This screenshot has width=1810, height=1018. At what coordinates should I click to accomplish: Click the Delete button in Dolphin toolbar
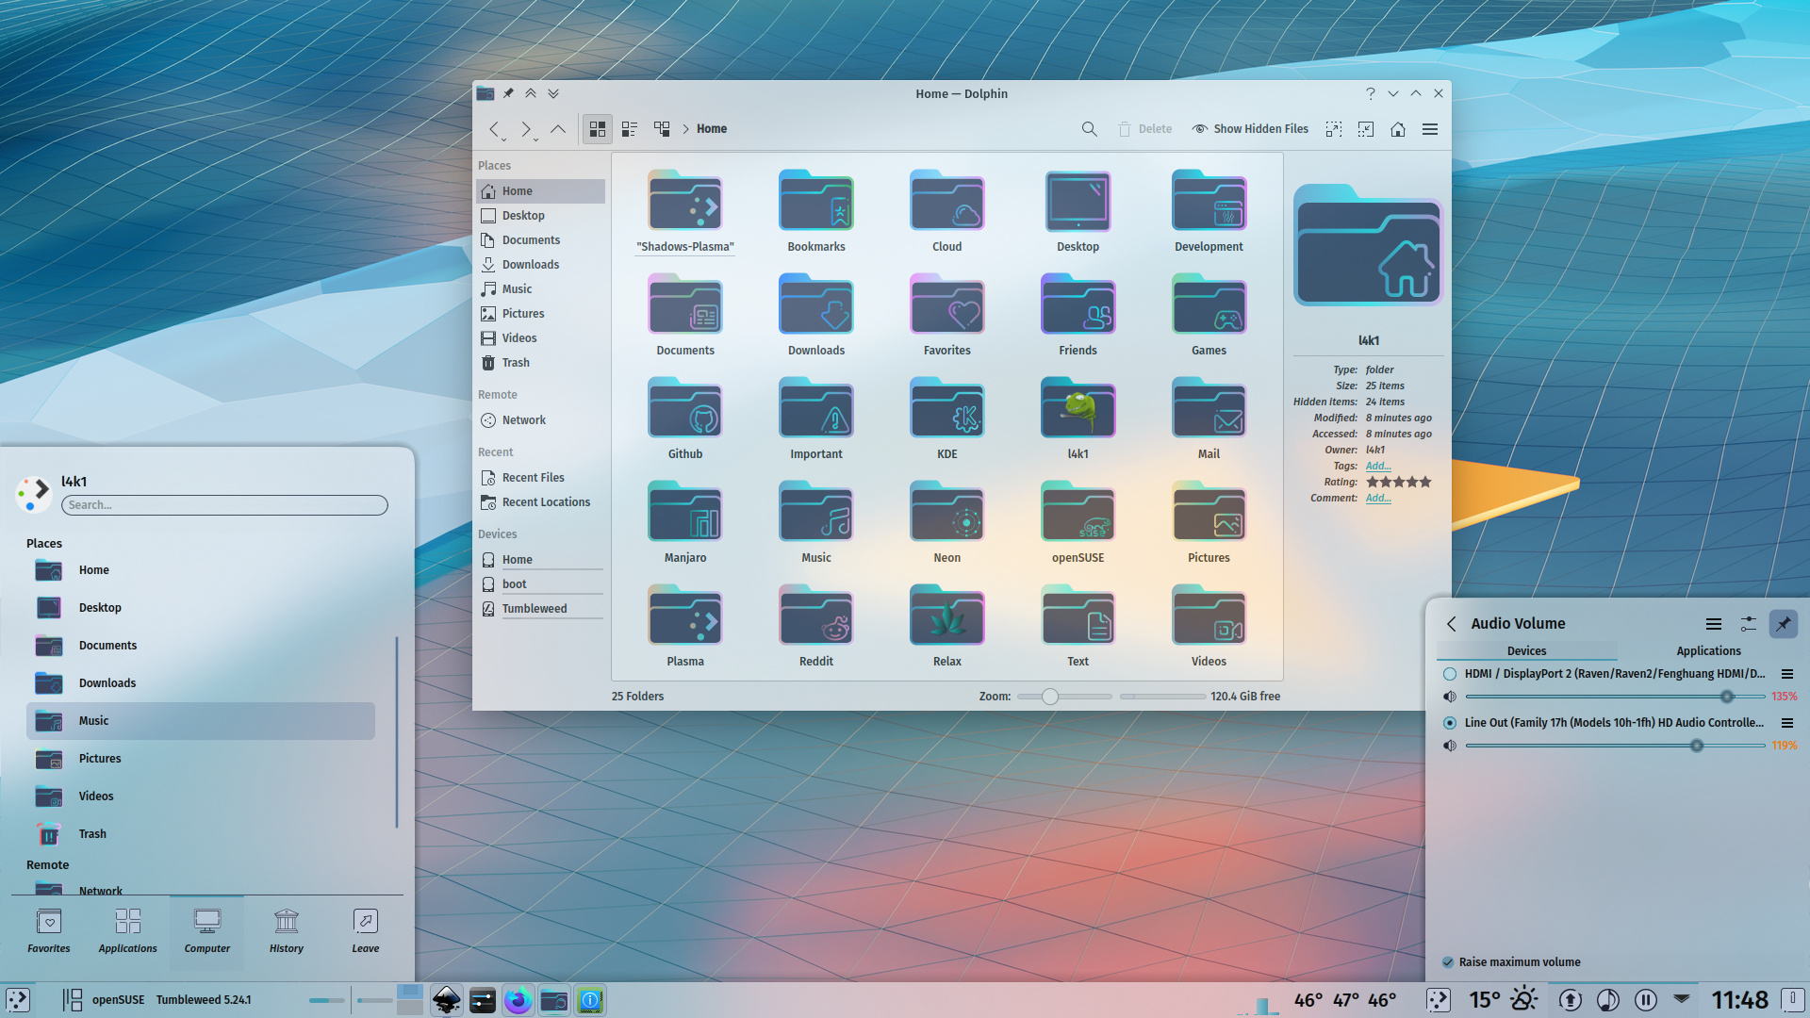pyautogui.click(x=1144, y=129)
